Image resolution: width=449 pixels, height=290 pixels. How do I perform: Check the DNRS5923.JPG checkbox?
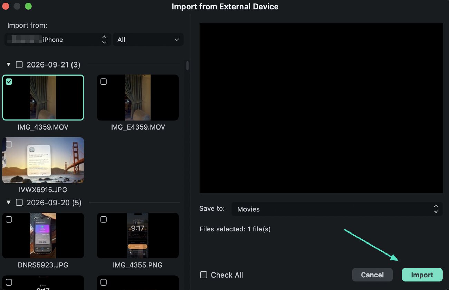[9, 219]
